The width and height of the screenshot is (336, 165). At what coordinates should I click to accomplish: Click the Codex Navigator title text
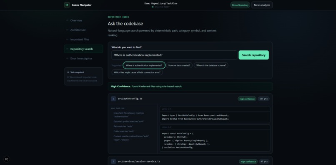point(81,5)
